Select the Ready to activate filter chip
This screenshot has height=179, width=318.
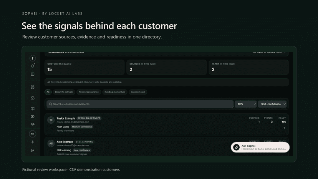(x=64, y=92)
